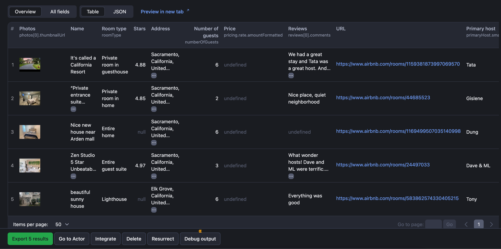Click host name Dave & ML
The width and height of the screenshot is (501, 249).
coord(478,165)
